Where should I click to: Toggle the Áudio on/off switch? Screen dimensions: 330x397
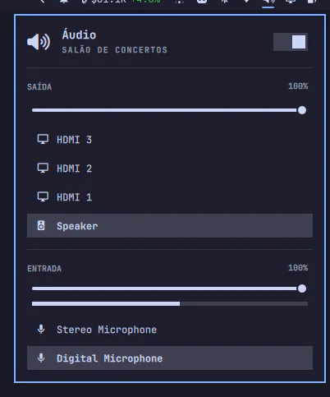(x=291, y=42)
